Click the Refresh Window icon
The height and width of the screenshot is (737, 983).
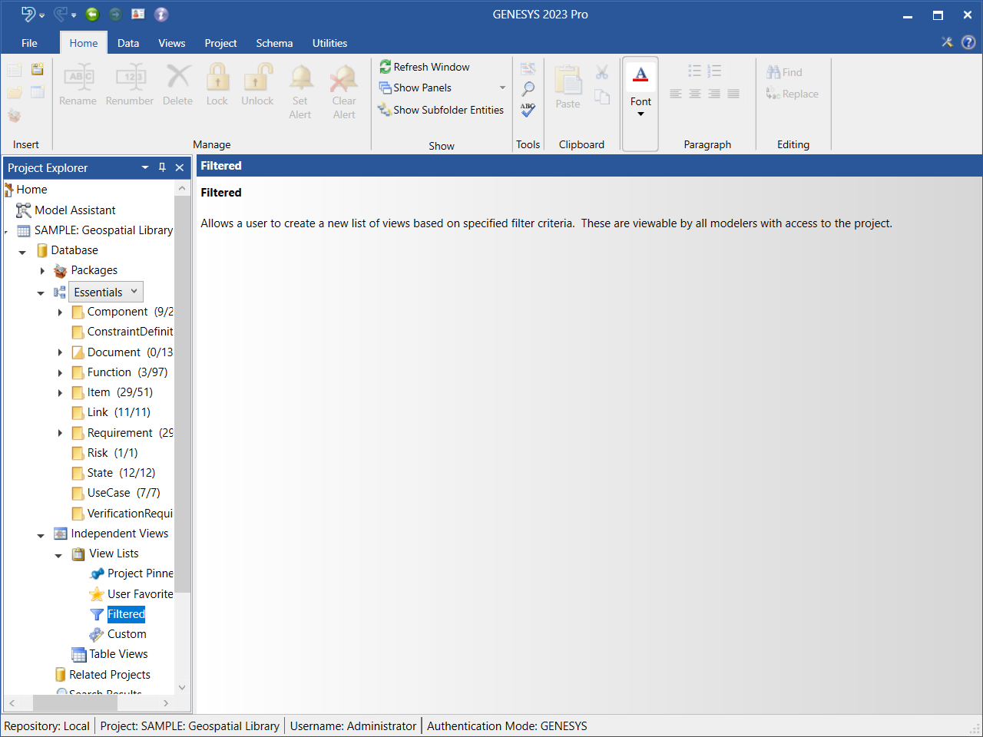[x=386, y=67]
